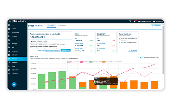This screenshot has width=171, height=107.
Task: Open Agenda from the sidebar
Action: [x=14, y=29]
